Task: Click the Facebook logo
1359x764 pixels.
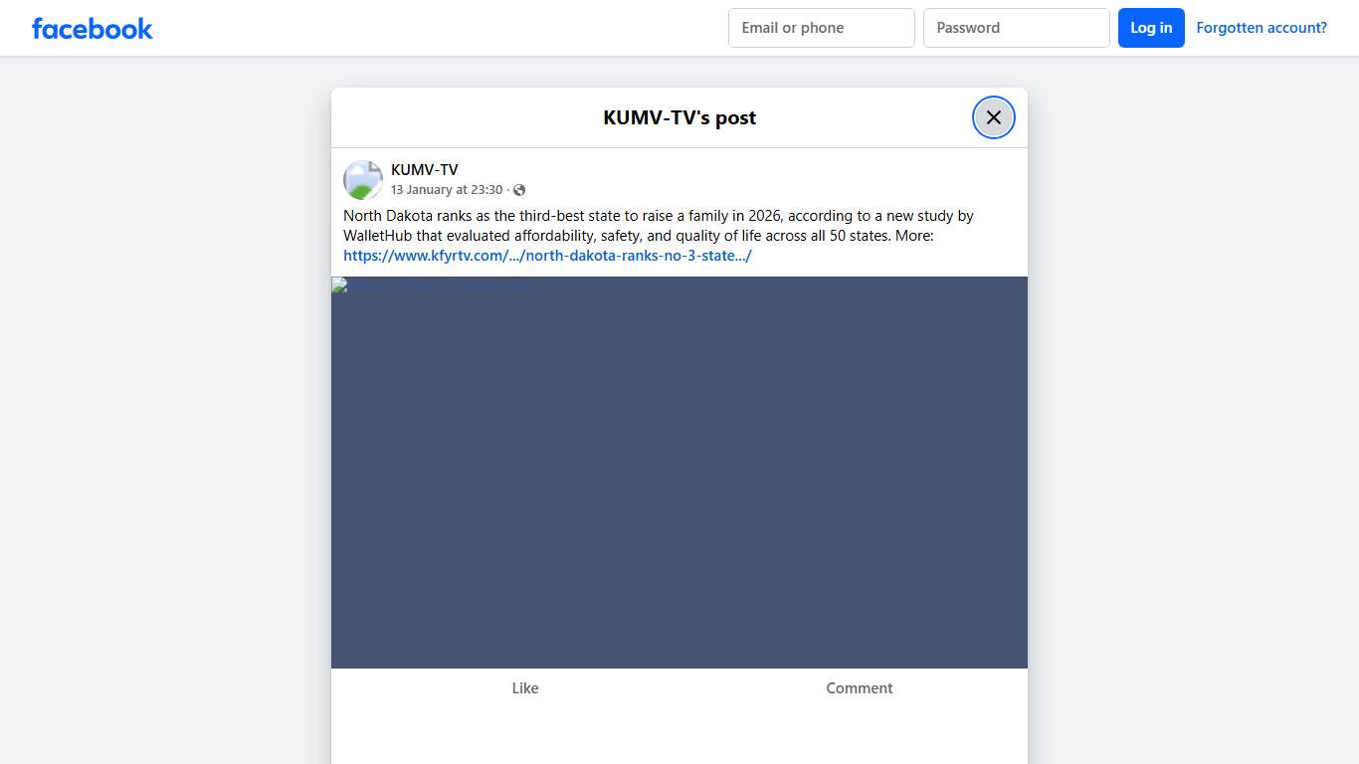Action: tap(92, 28)
